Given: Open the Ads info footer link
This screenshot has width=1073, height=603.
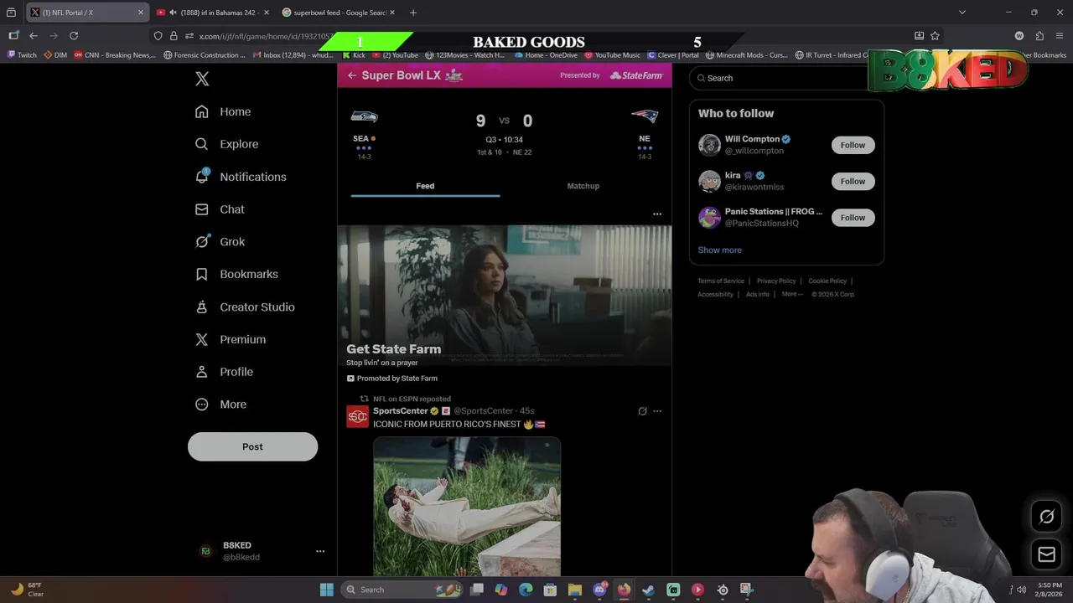Looking at the screenshot, I should 758,294.
